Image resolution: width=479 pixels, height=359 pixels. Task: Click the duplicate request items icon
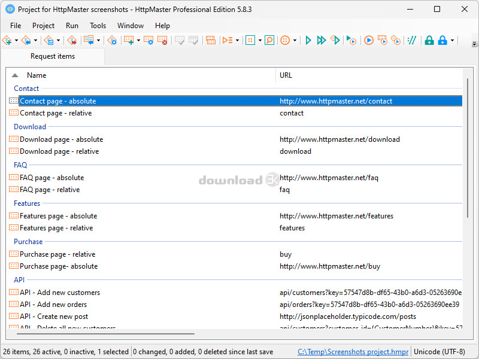(x=211, y=40)
